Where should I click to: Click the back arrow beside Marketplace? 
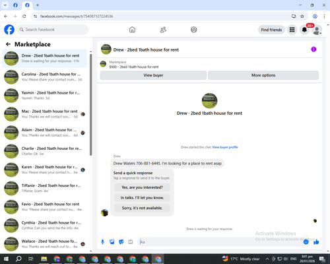point(8,44)
